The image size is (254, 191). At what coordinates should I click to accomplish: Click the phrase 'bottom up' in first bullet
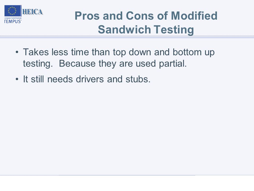(x=194, y=52)
